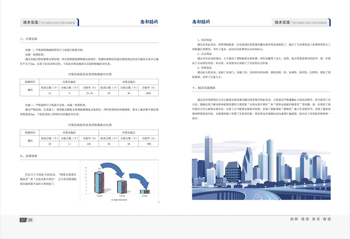This screenshot has height=239, width=350.
Task: Click the 目标值 bar in the chart
Action: click(x=122, y=187)
